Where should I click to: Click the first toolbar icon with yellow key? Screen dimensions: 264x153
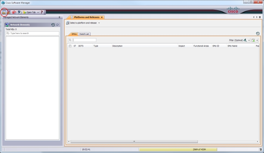[x=4, y=12]
